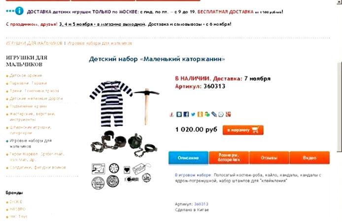
Task: Share via the VKontakte icon
Action: pyautogui.click(x=179, y=114)
